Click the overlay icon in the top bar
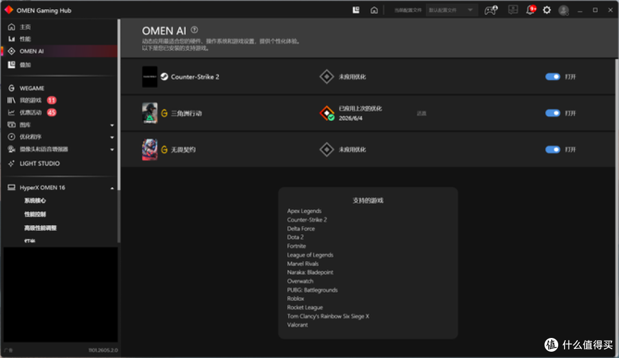The height and width of the screenshot is (358, 619). [356, 10]
